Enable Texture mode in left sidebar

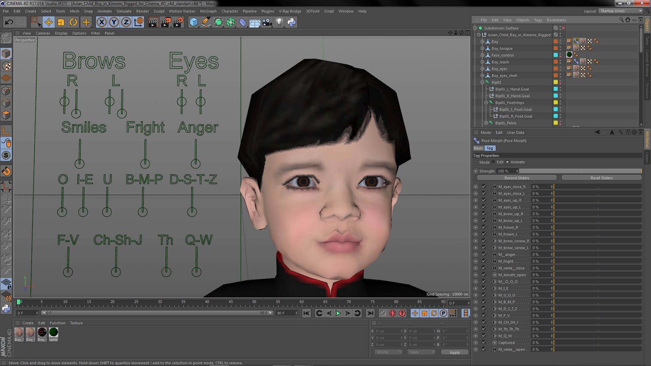click(6, 66)
